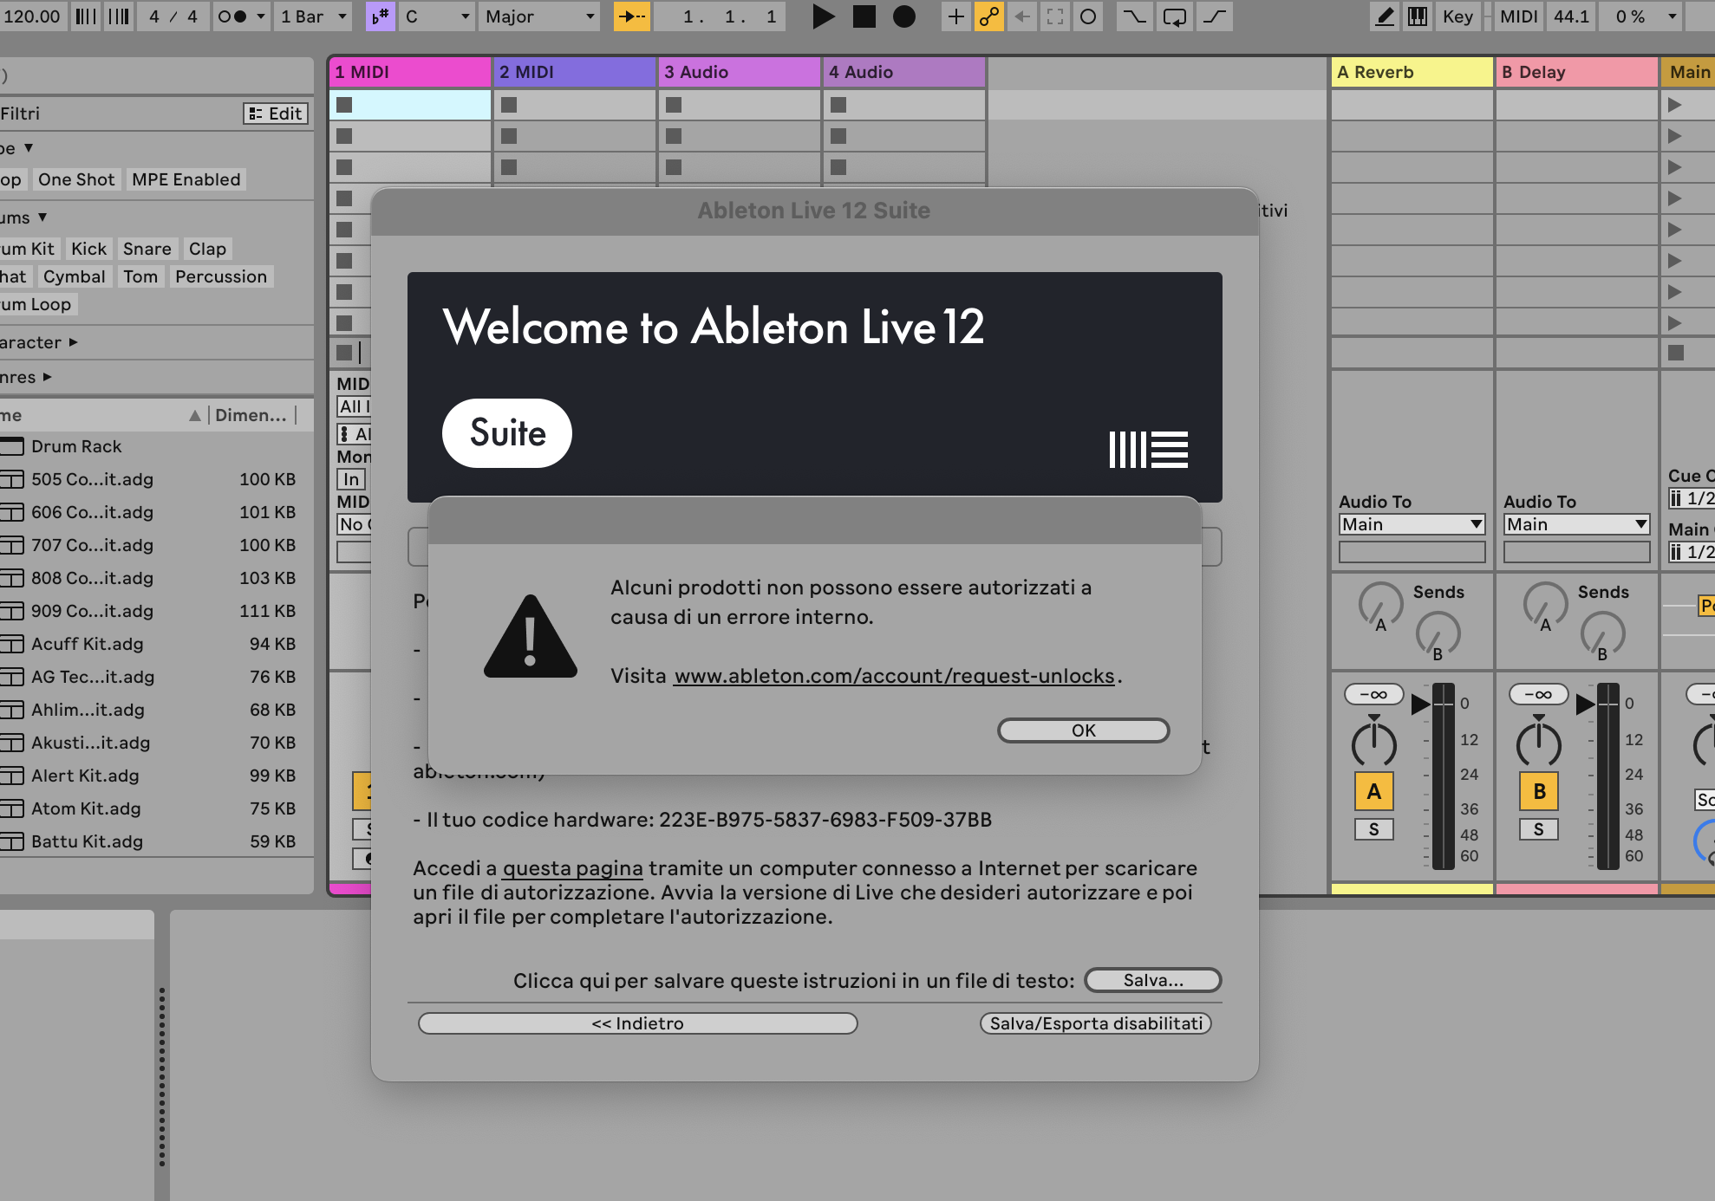Image resolution: width=1715 pixels, height=1201 pixels.
Task: Select the Cymbal filter tag
Action: coord(74,276)
